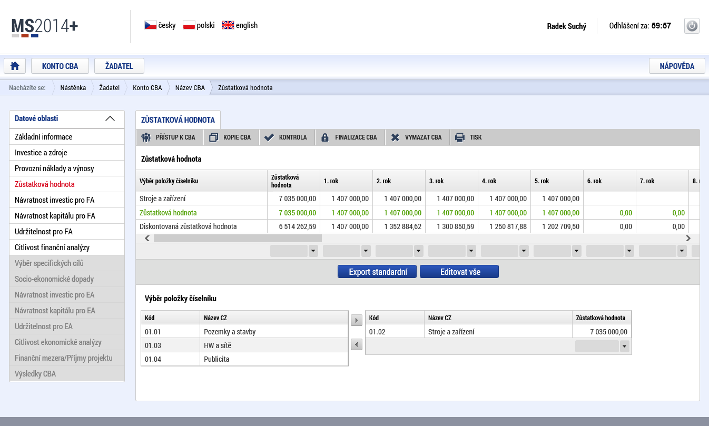
Task: Click user name Radek Suchý
Action: 567,26
